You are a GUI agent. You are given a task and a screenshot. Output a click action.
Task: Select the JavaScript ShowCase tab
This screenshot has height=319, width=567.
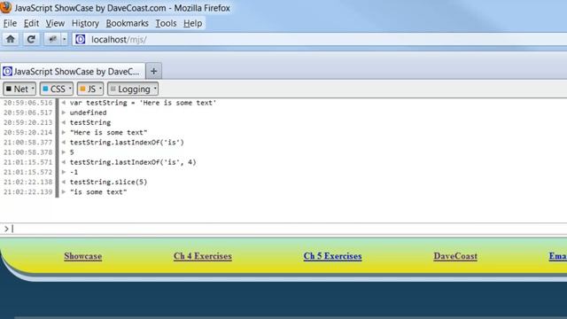coord(73,71)
